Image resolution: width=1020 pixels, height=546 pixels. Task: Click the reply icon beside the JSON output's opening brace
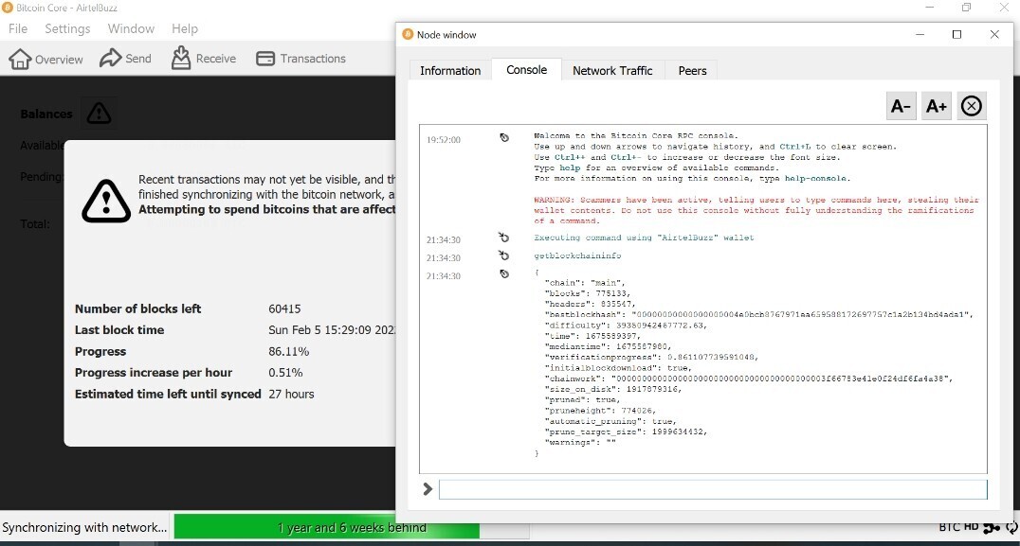pos(504,274)
